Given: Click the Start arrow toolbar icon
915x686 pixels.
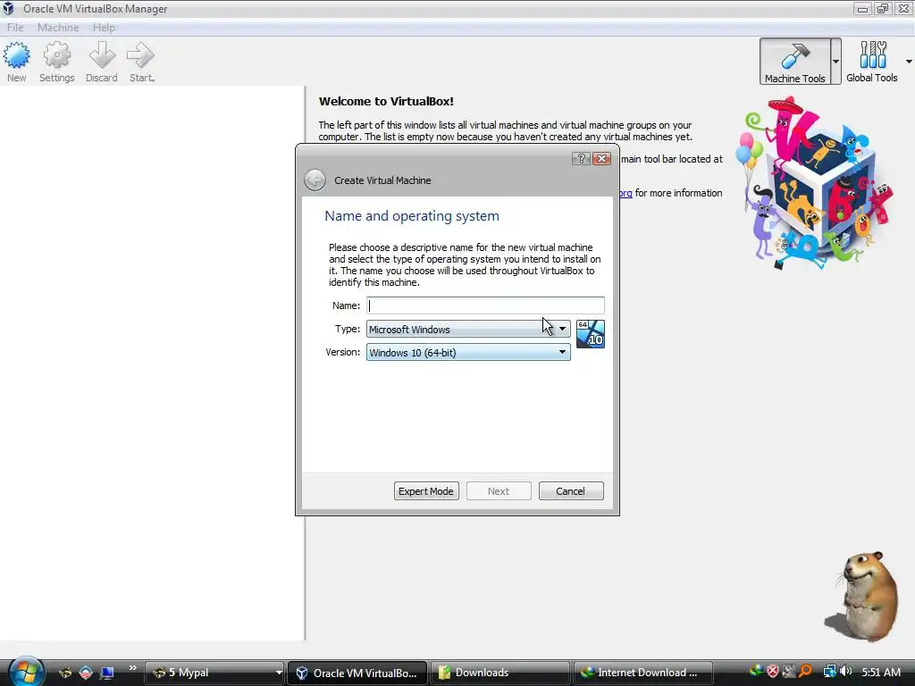Looking at the screenshot, I should (x=141, y=62).
